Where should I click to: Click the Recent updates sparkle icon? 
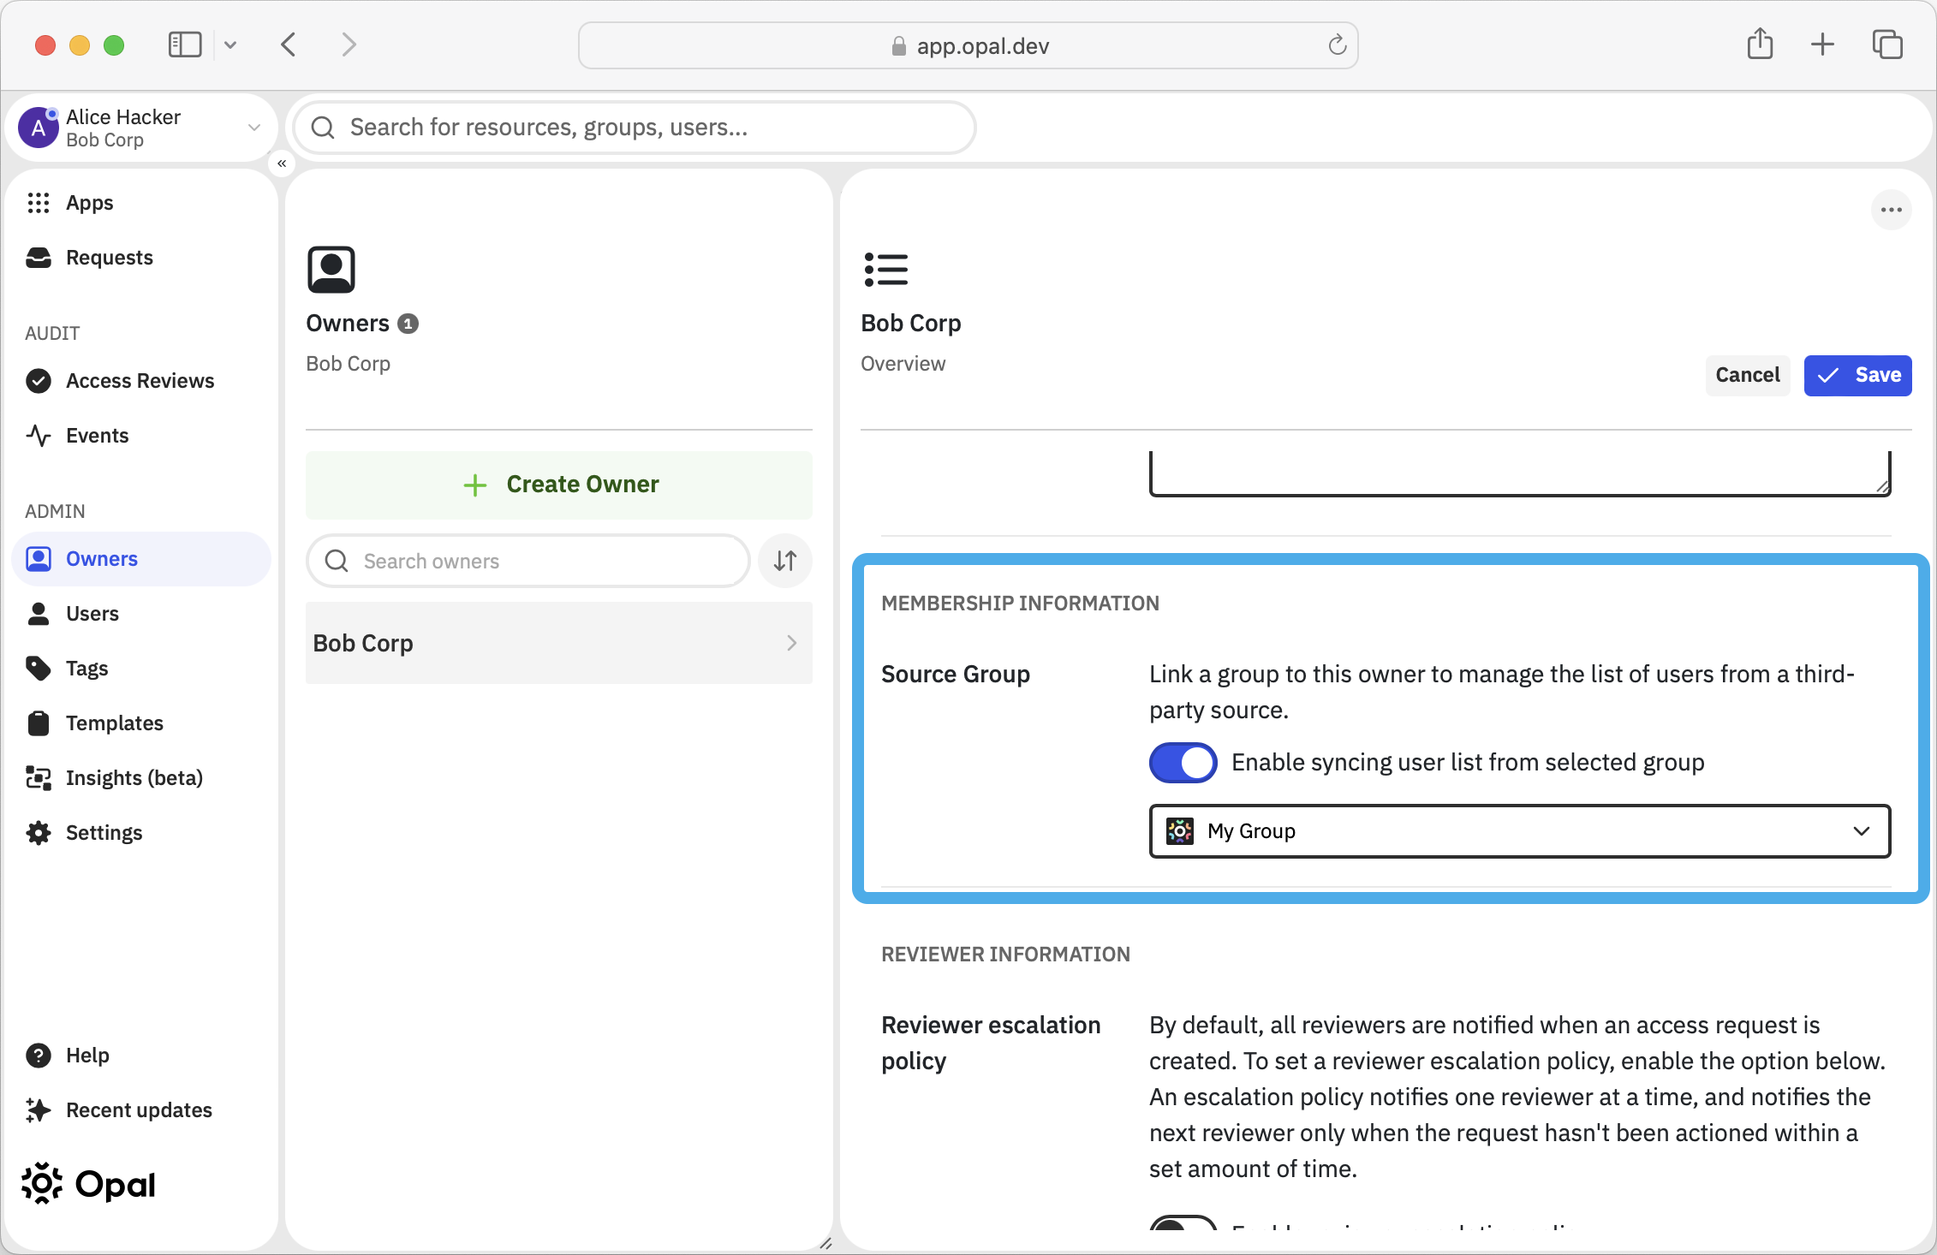pyautogui.click(x=39, y=1110)
